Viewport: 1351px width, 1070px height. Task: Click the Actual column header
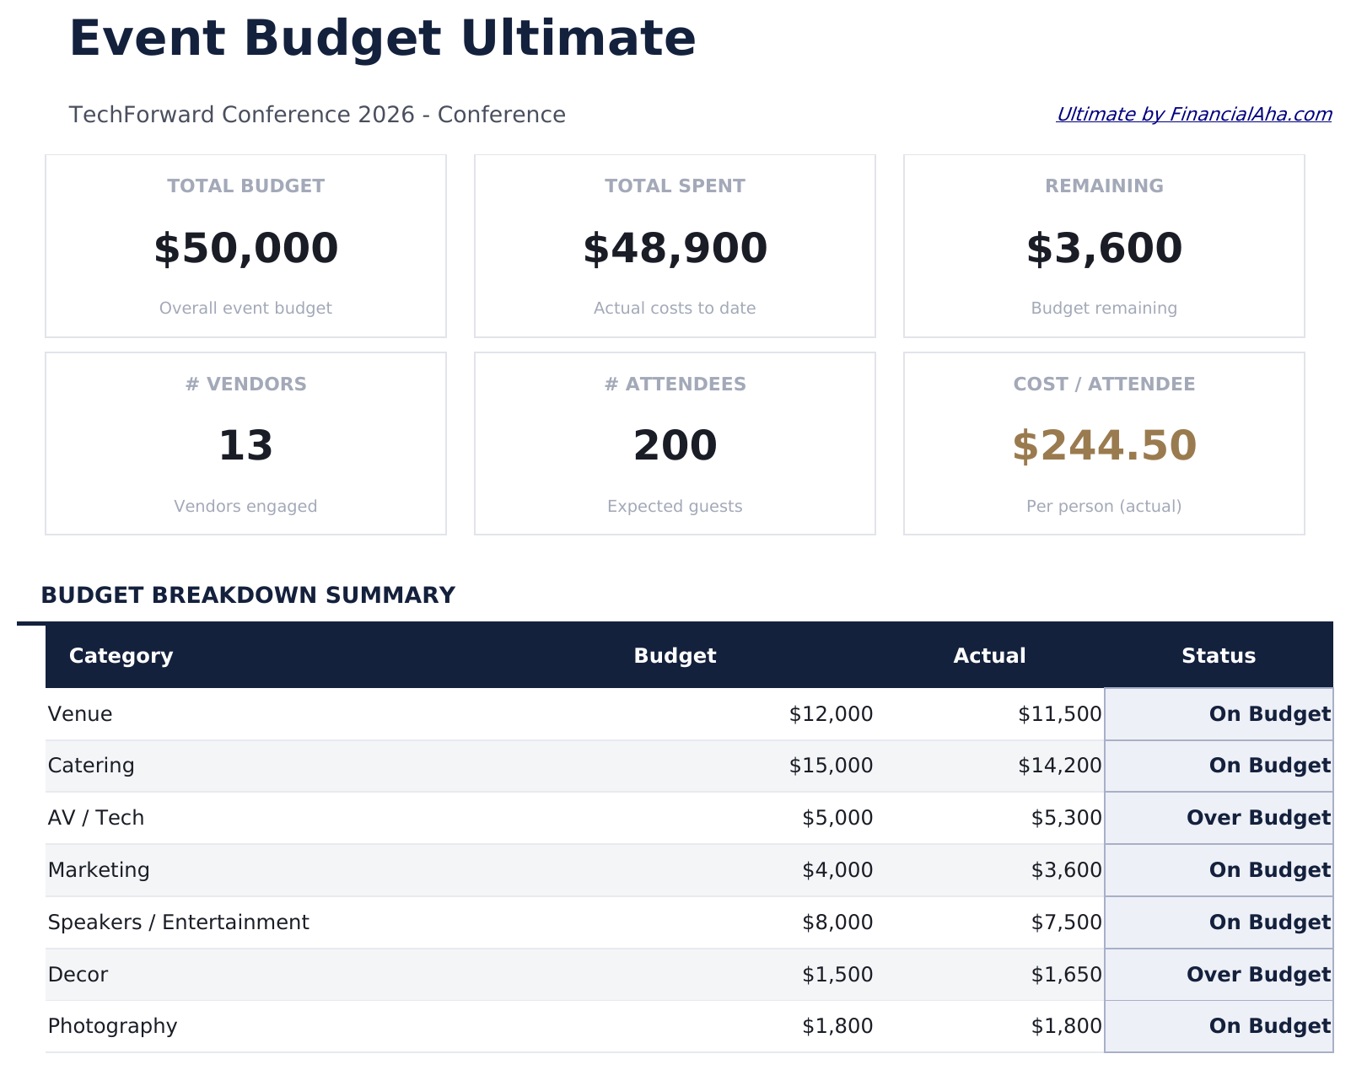[x=989, y=655]
